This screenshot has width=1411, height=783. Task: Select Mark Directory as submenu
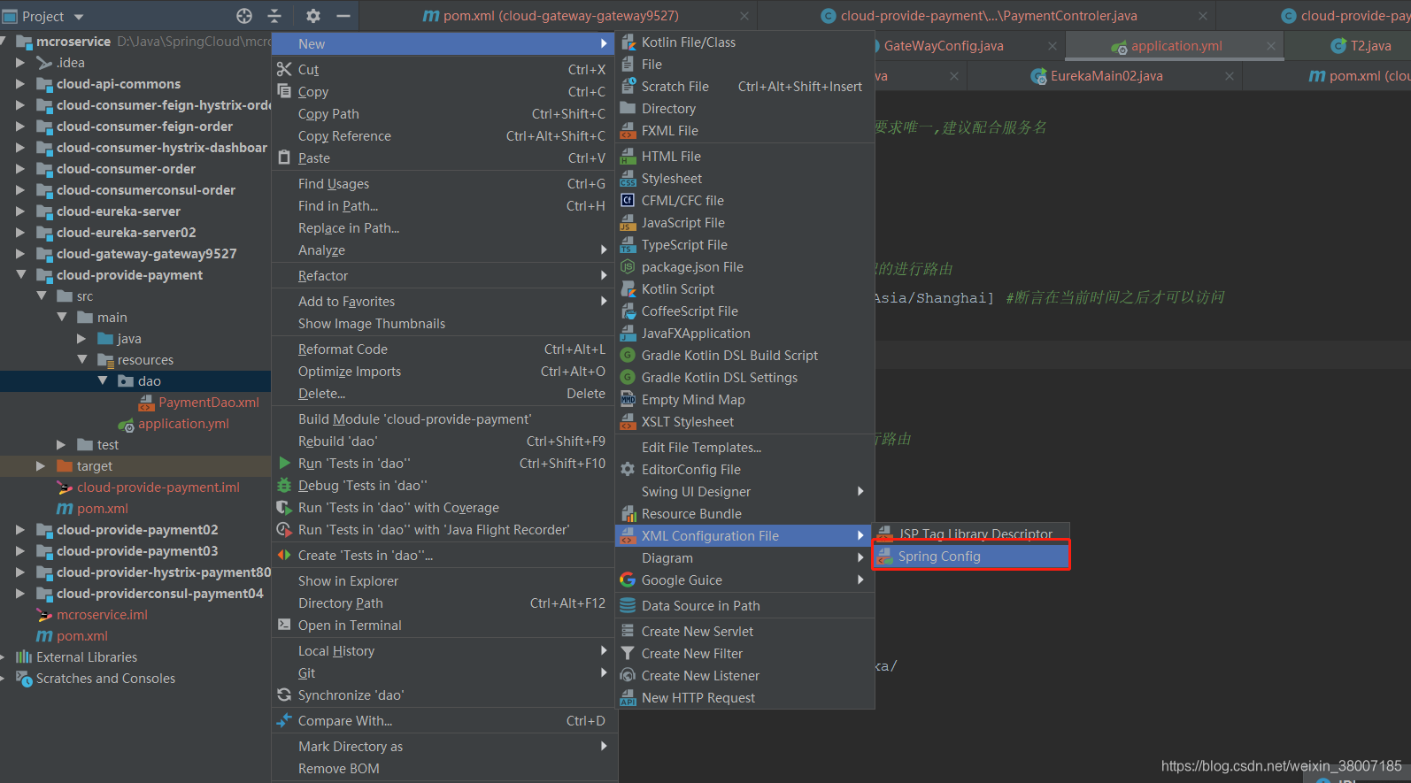tap(444, 746)
